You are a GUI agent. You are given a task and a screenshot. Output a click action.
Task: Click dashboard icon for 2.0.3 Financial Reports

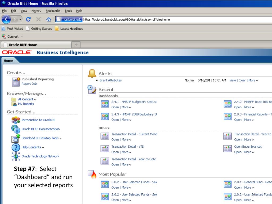[x=228, y=117]
